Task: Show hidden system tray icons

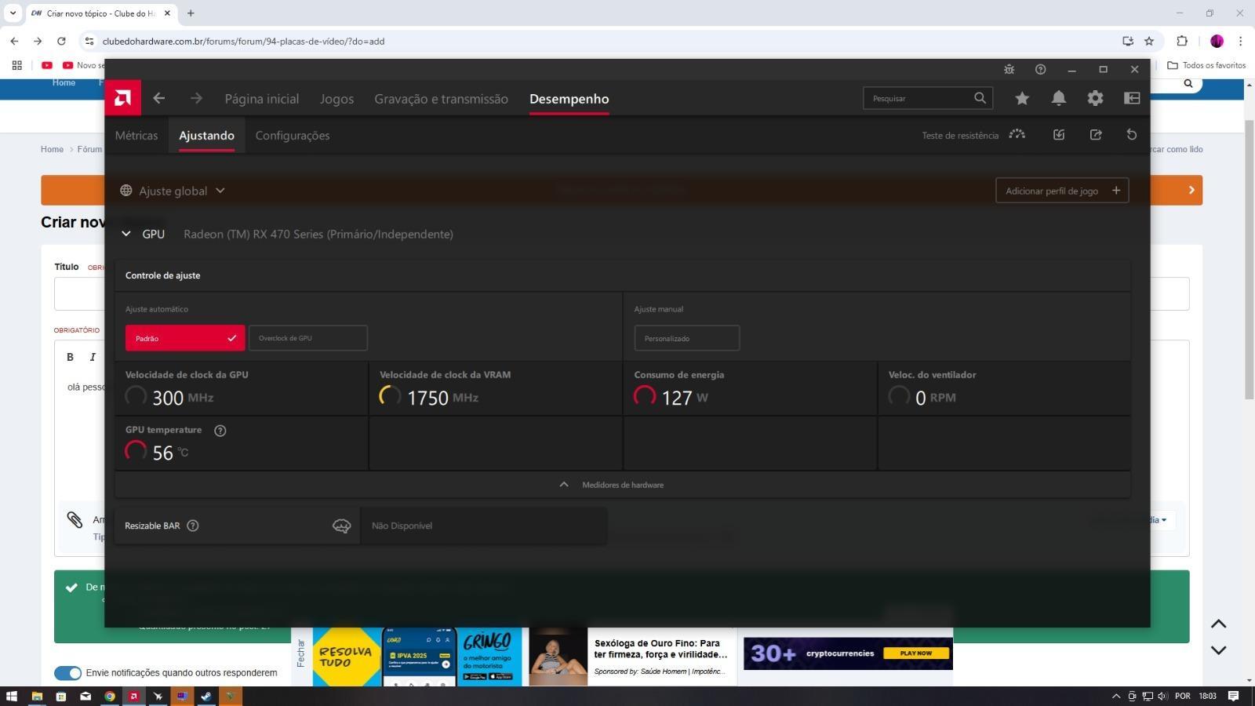Action: [1116, 696]
